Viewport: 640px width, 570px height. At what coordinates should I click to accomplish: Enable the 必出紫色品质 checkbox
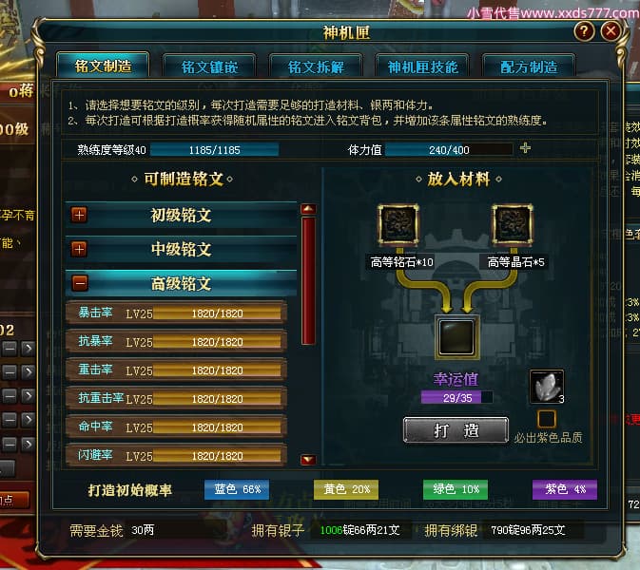[547, 419]
